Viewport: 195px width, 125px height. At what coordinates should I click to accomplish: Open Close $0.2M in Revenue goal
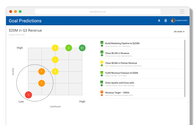[117, 53]
